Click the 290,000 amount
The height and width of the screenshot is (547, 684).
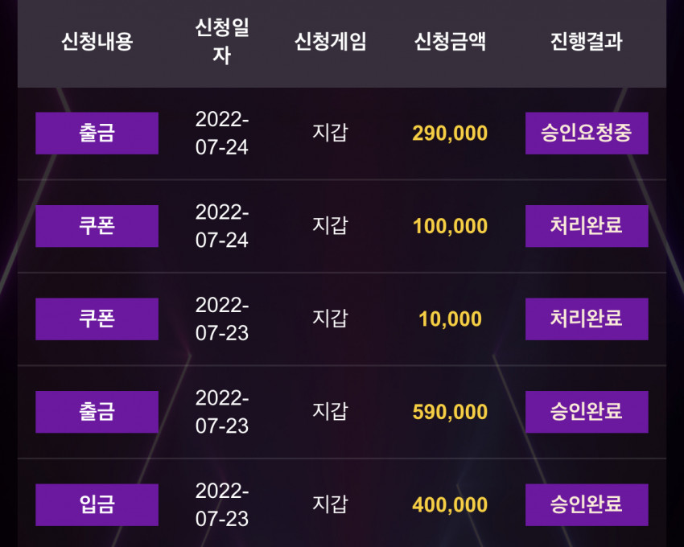click(450, 134)
